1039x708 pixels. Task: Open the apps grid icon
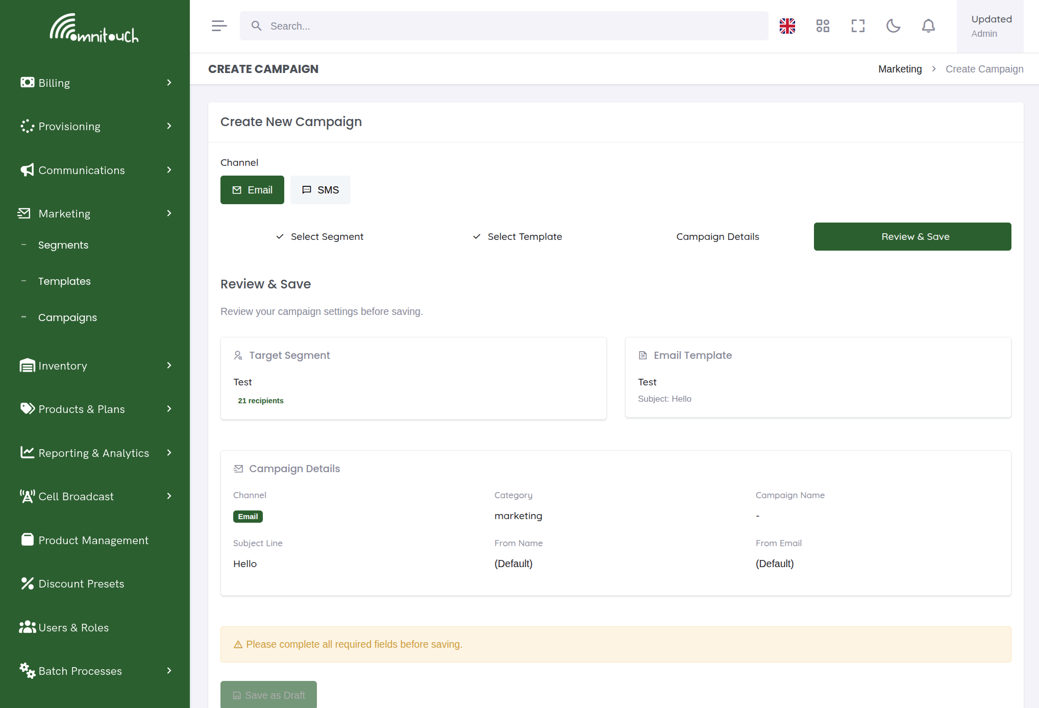tap(823, 26)
